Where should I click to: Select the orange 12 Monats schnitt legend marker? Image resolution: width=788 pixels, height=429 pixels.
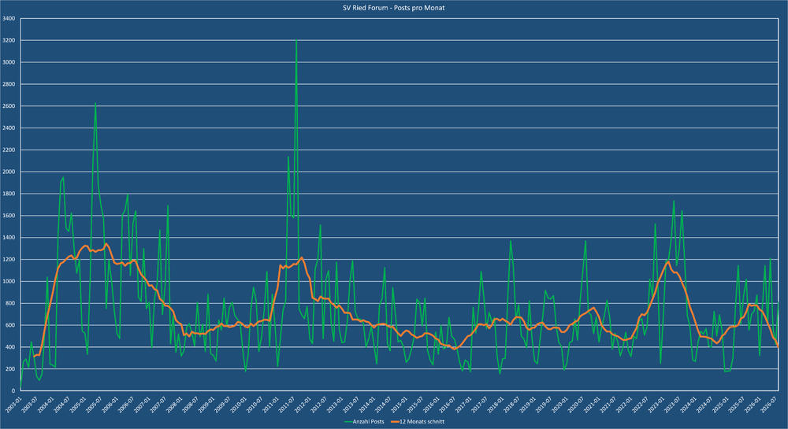pos(394,422)
